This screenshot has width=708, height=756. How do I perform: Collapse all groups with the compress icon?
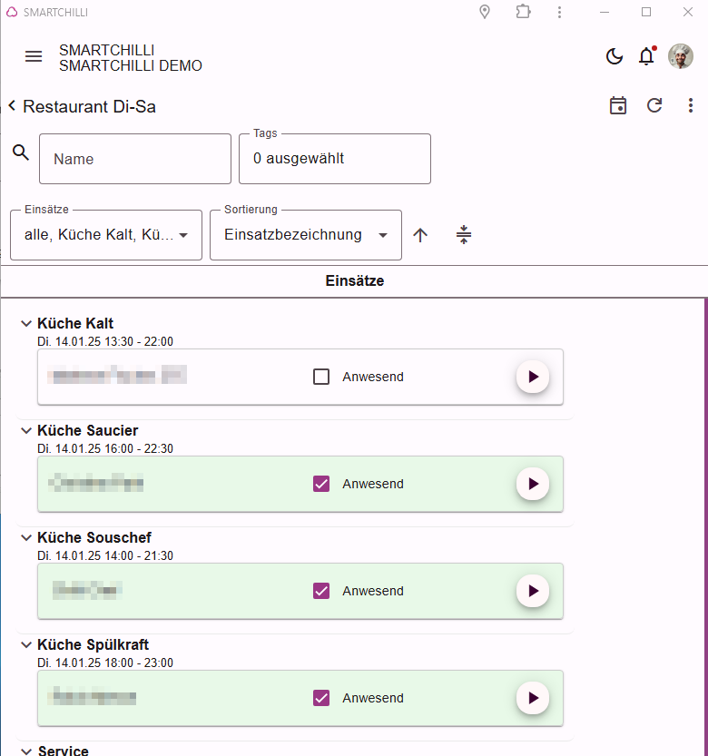pos(464,235)
